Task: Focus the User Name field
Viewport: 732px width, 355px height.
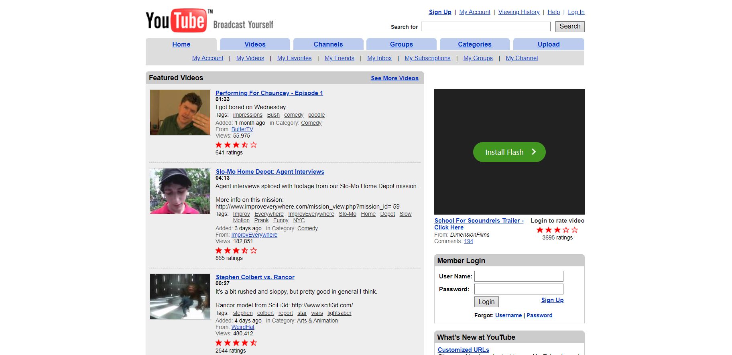Action: pyautogui.click(x=519, y=276)
